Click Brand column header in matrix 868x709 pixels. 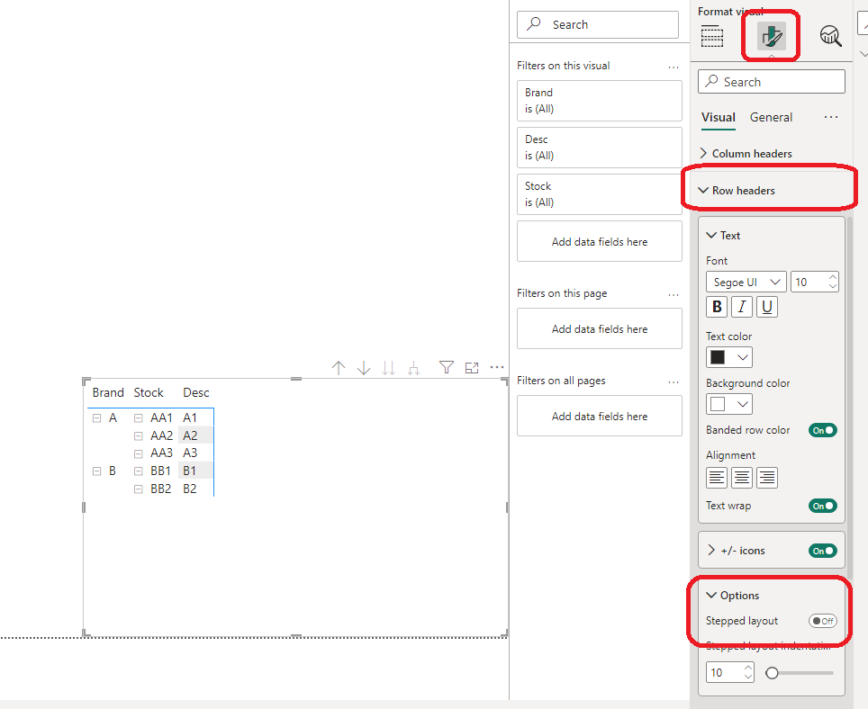(108, 392)
